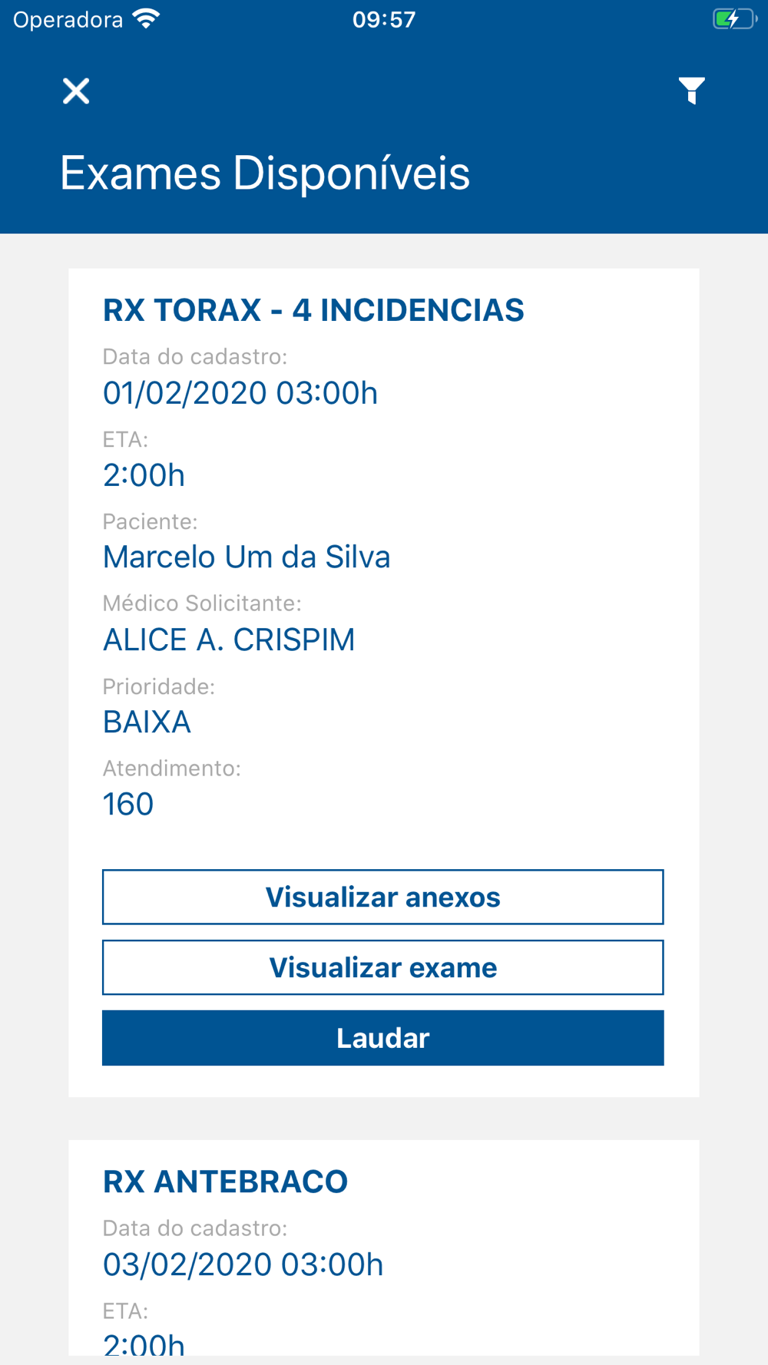Click Visualizar exame button
Image resolution: width=768 pixels, height=1365 pixels.
click(x=382, y=967)
